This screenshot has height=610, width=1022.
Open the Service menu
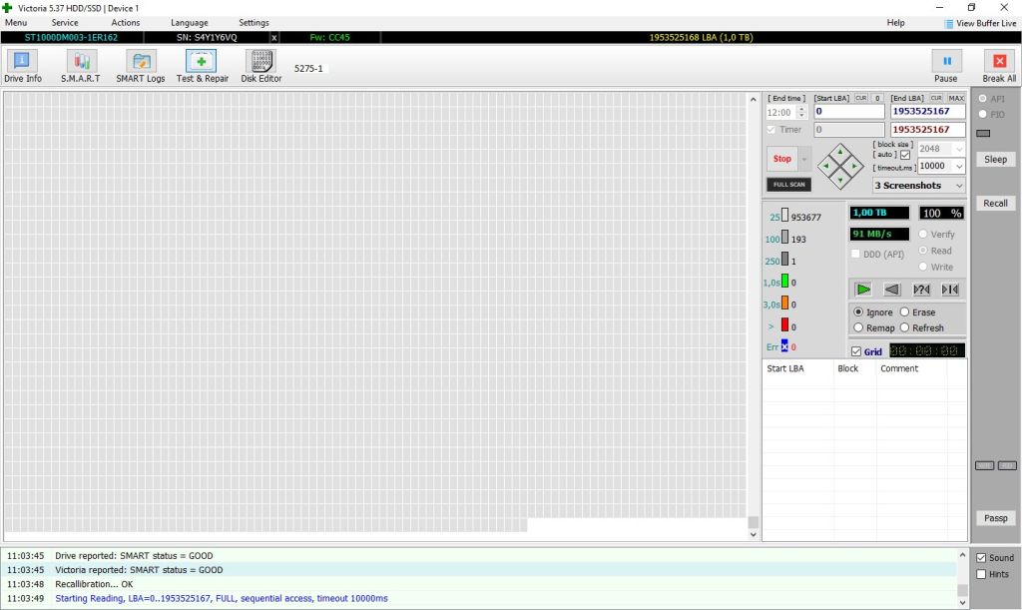(x=65, y=23)
